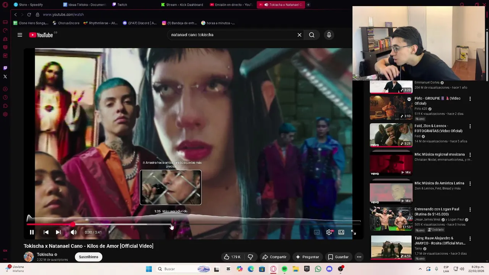Image resolution: width=489 pixels, height=275 pixels.
Task: Open the player settings gear
Action: pyautogui.click(x=329, y=232)
